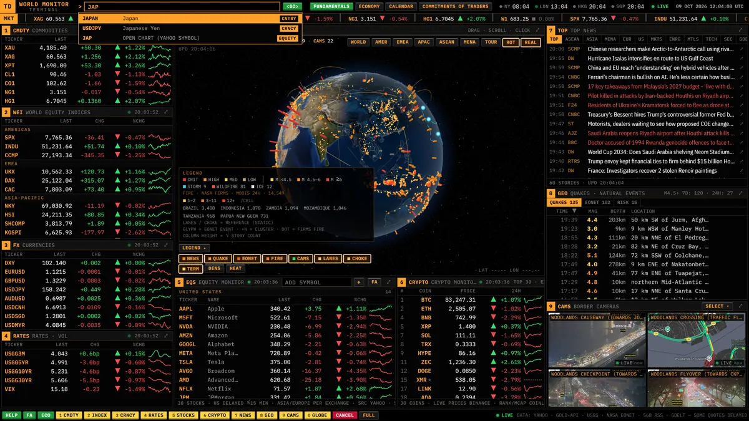
Task: Maximize the GEO Quakes panel
Action: click(x=741, y=193)
